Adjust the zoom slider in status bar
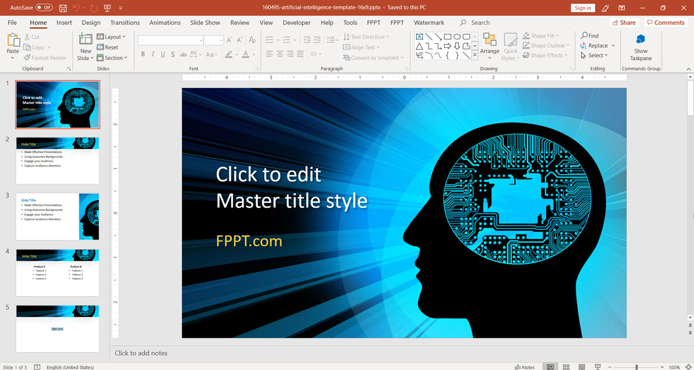Screen dimensions: 694x370 point(636,367)
